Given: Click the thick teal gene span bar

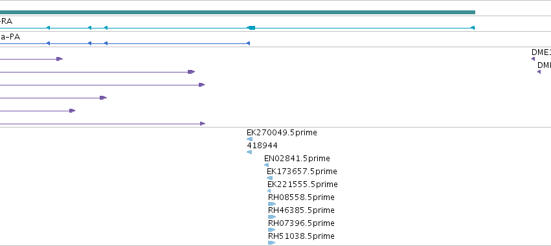Looking at the screenshot, I should click(238, 12).
